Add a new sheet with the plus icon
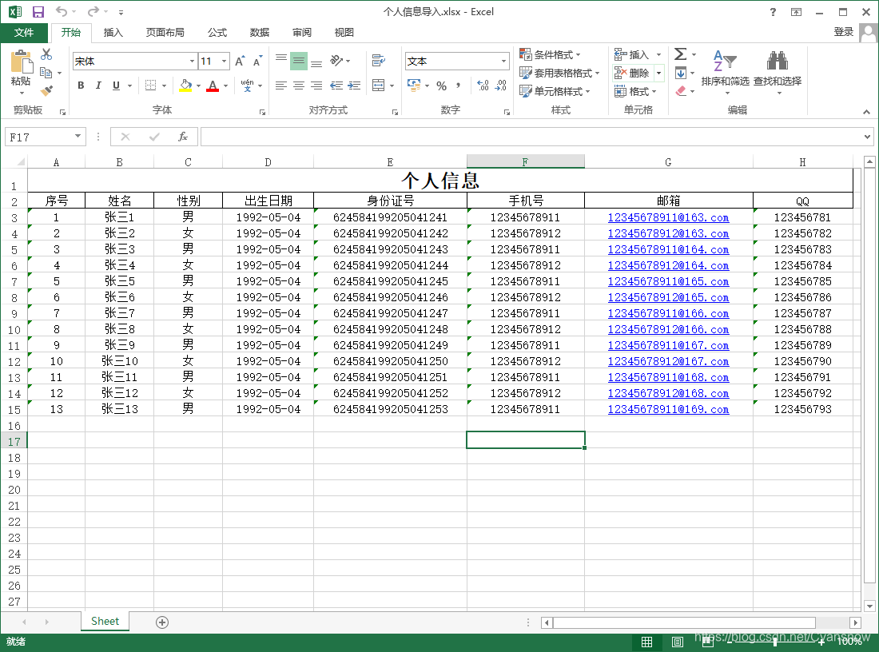This screenshot has height=652, width=879. click(x=162, y=622)
